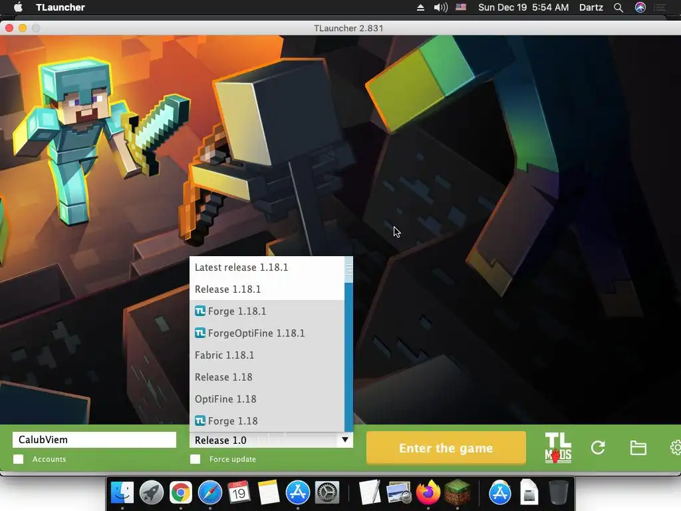
Task: Open Minecraft grass block in the Dock
Action: tap(458, 493)
